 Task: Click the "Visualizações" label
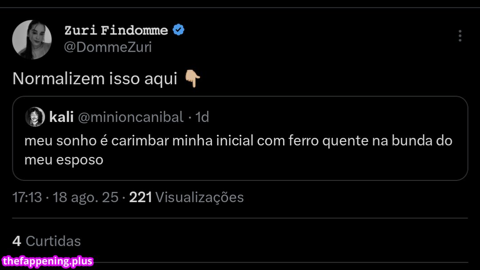coord(200,197)
